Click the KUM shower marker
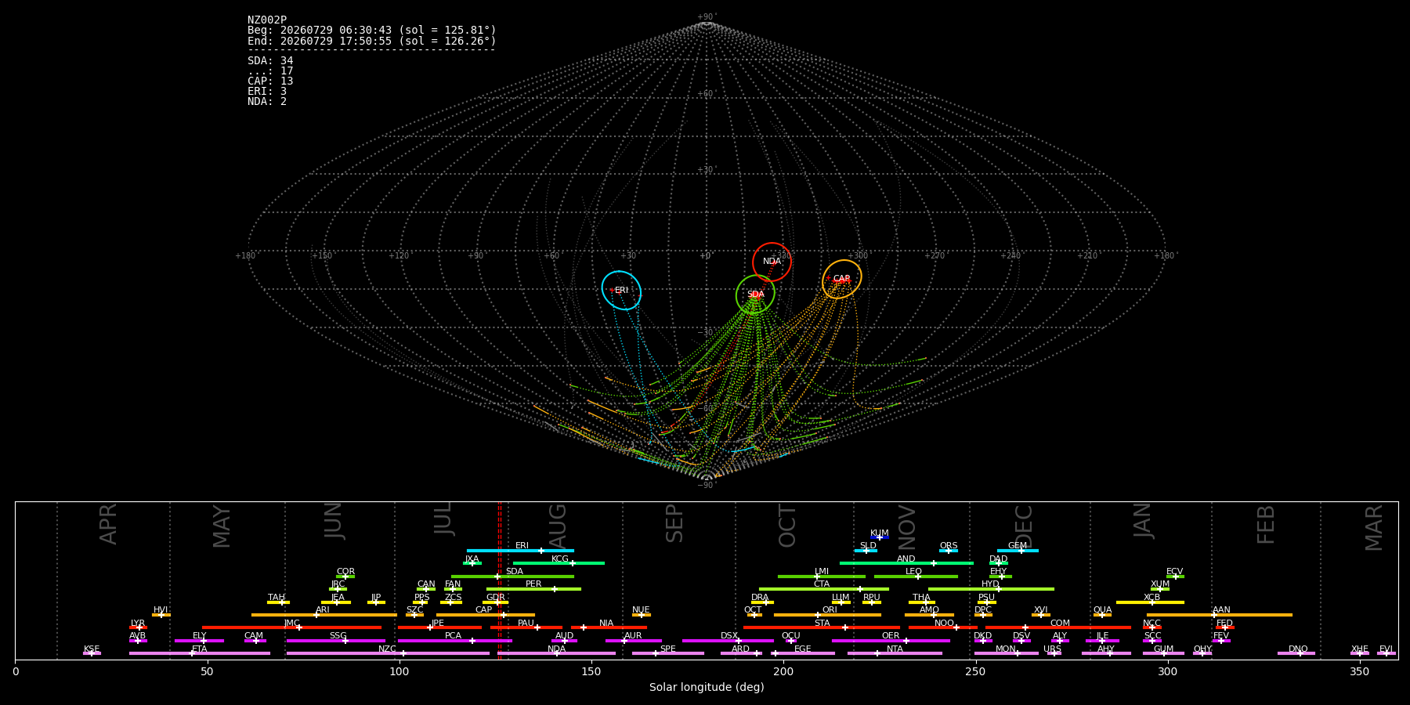This screenshot has width=1410, height=705. (880, 537)
